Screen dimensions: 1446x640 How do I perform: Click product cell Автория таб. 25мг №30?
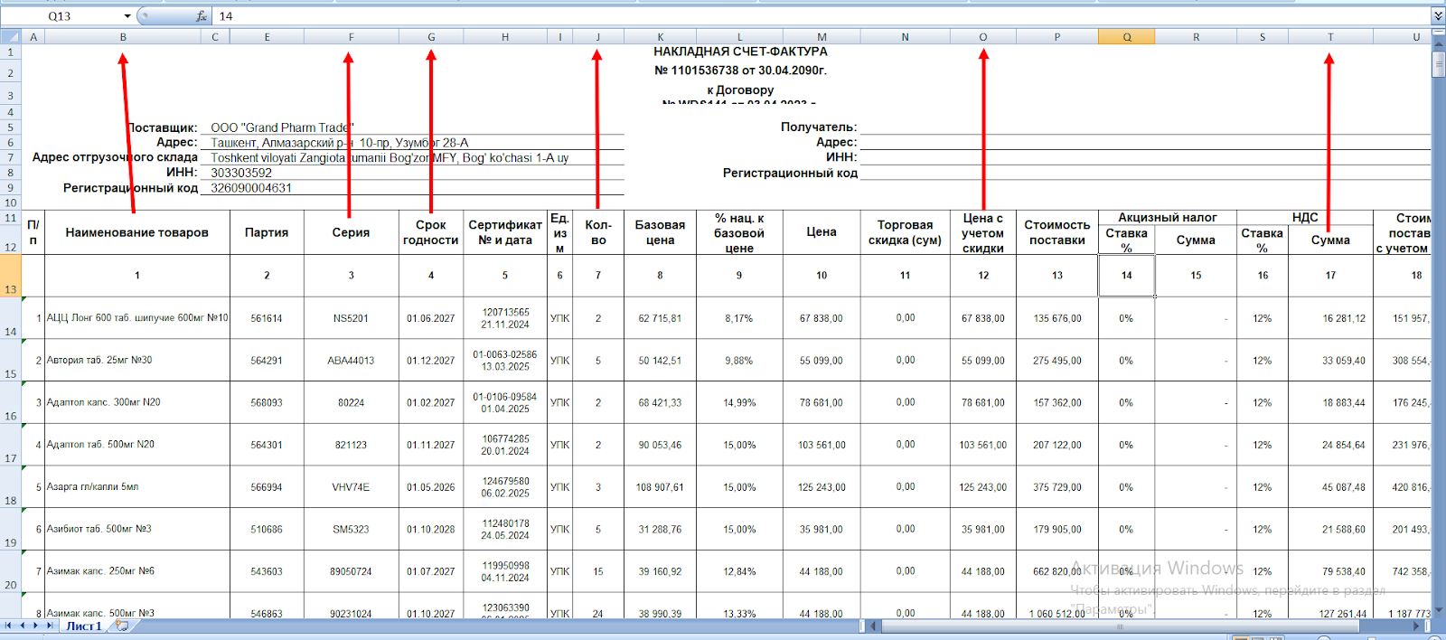[x=137, y=360]
